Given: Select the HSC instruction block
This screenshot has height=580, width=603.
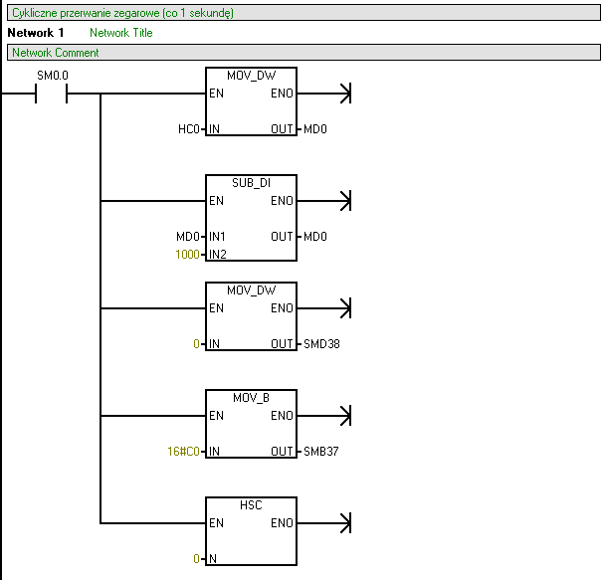Looking at the screenshot, I should (251, 530).
